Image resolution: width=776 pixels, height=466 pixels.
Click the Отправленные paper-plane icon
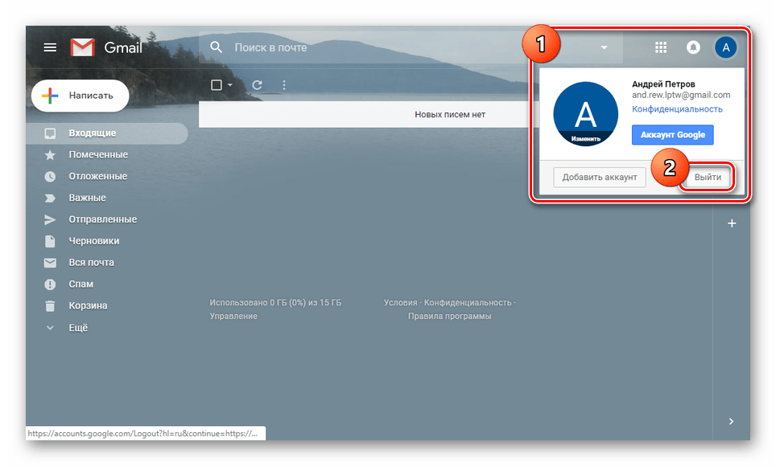(50, 219)
